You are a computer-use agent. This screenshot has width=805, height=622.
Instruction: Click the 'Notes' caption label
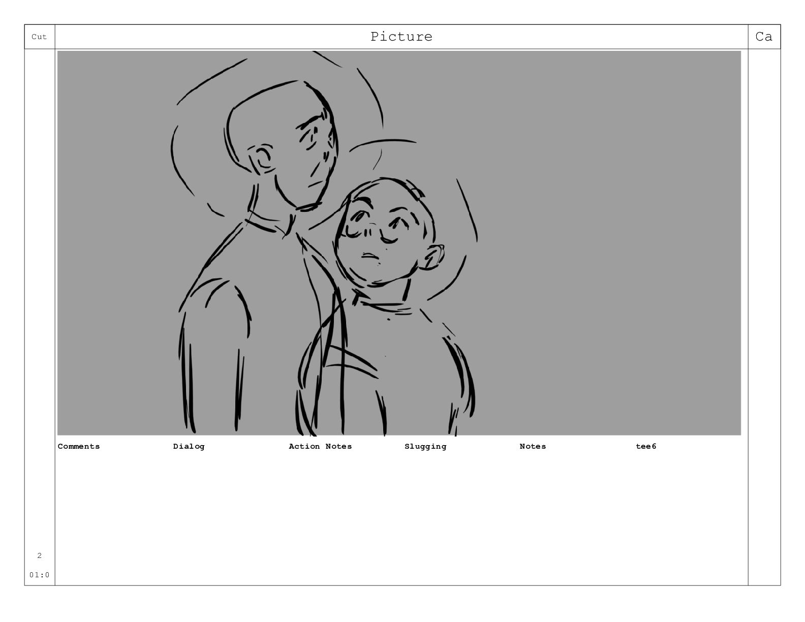(x=533, y=446)
